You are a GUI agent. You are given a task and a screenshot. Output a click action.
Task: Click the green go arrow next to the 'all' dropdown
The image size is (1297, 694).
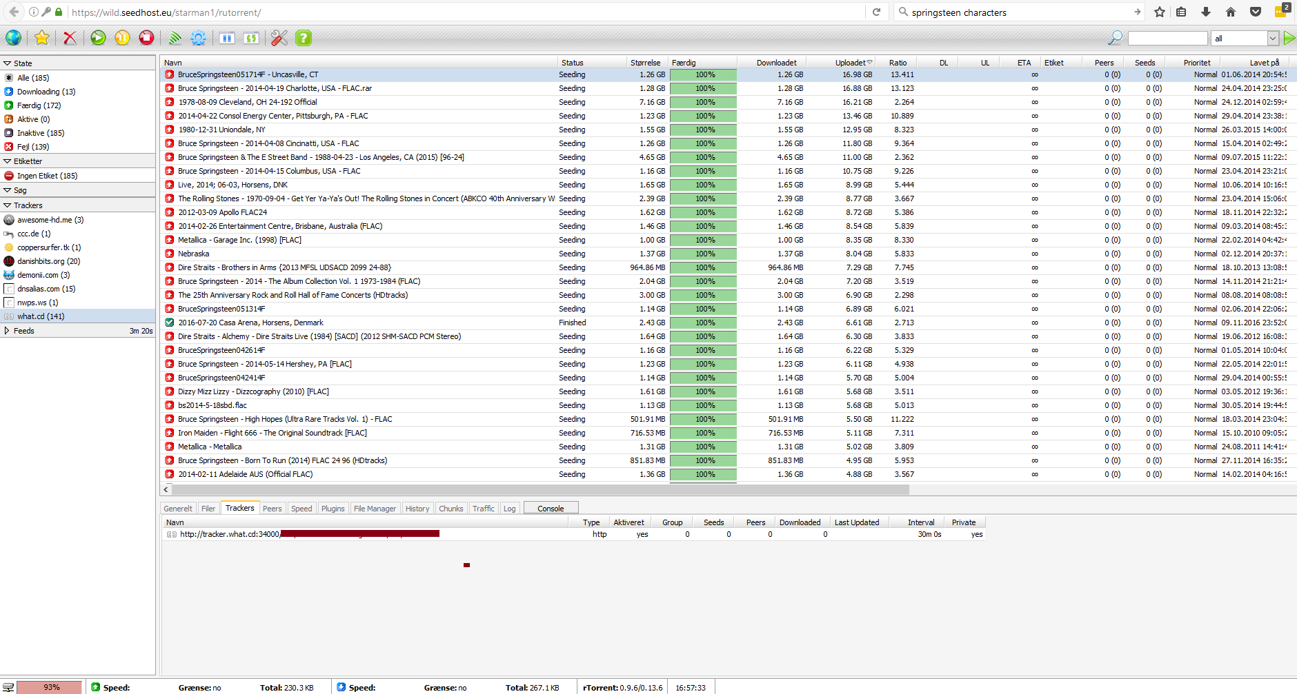click(1289, 39)
